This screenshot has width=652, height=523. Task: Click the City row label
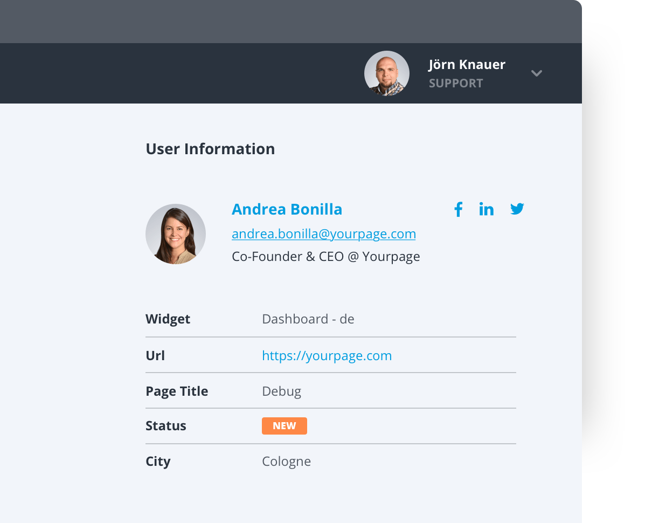pyautogui.click(x=158, y=462)
